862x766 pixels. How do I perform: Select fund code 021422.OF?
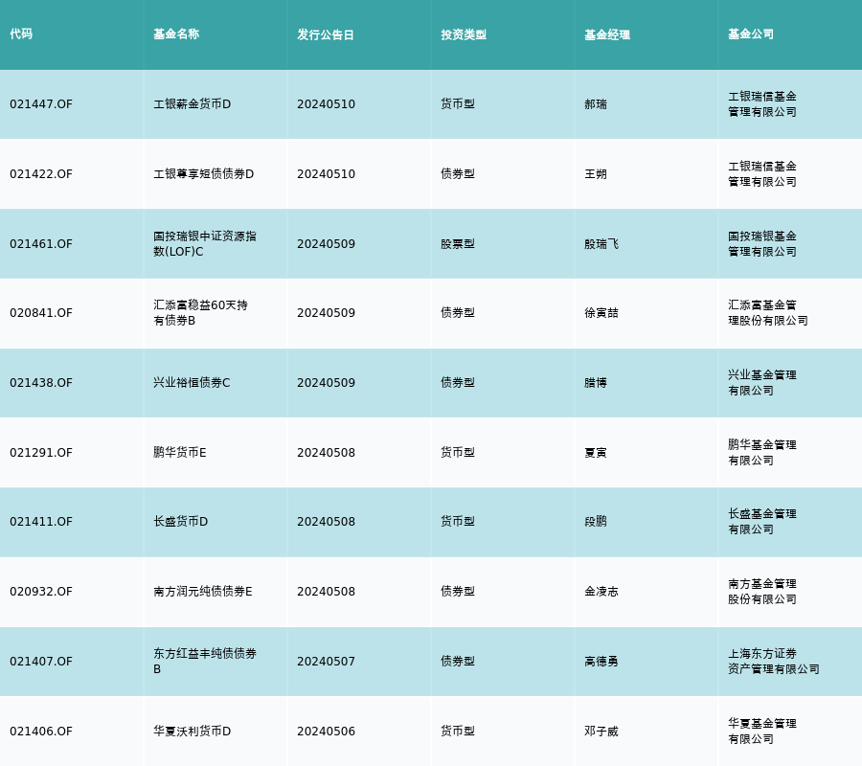(41, 173)
